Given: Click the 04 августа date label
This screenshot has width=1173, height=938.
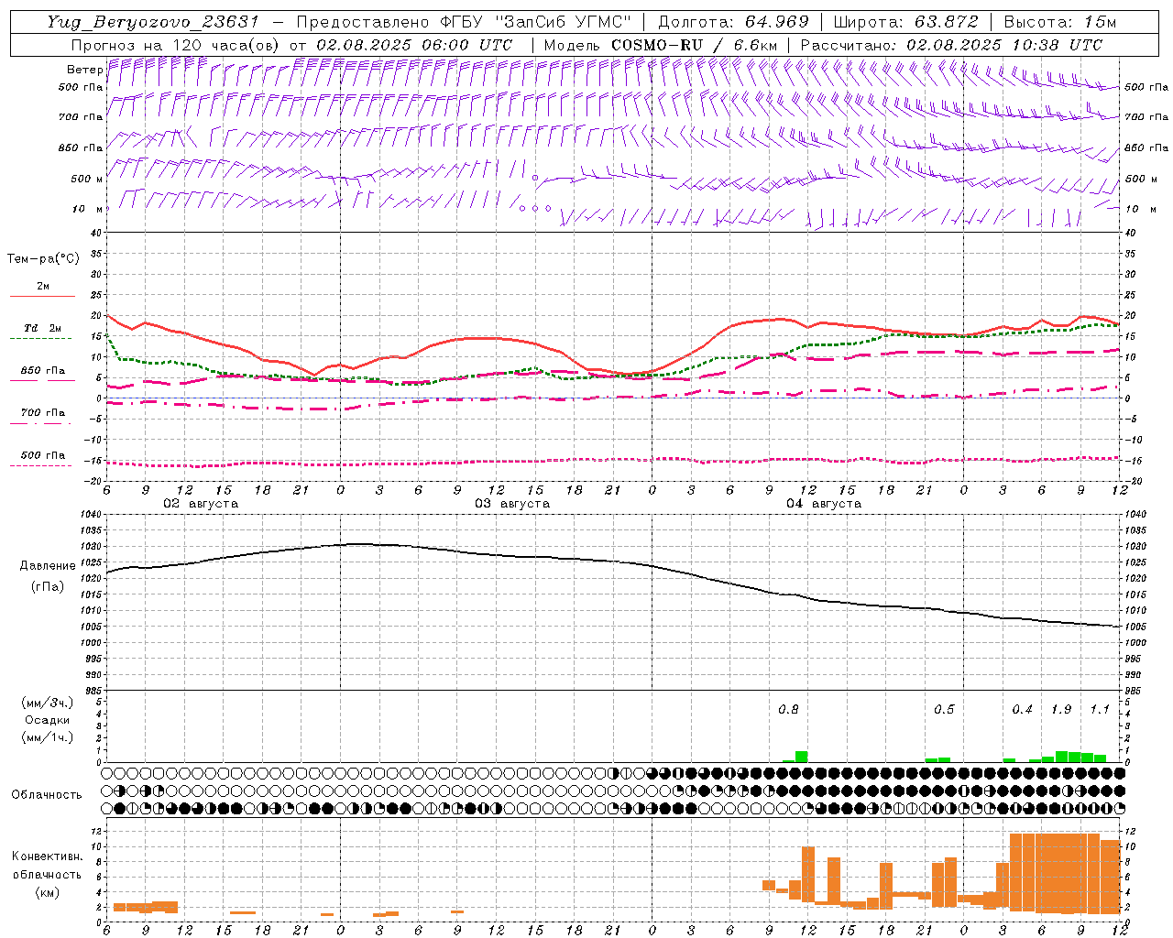Looking at the screenshot, I should [x=824, y=504].
